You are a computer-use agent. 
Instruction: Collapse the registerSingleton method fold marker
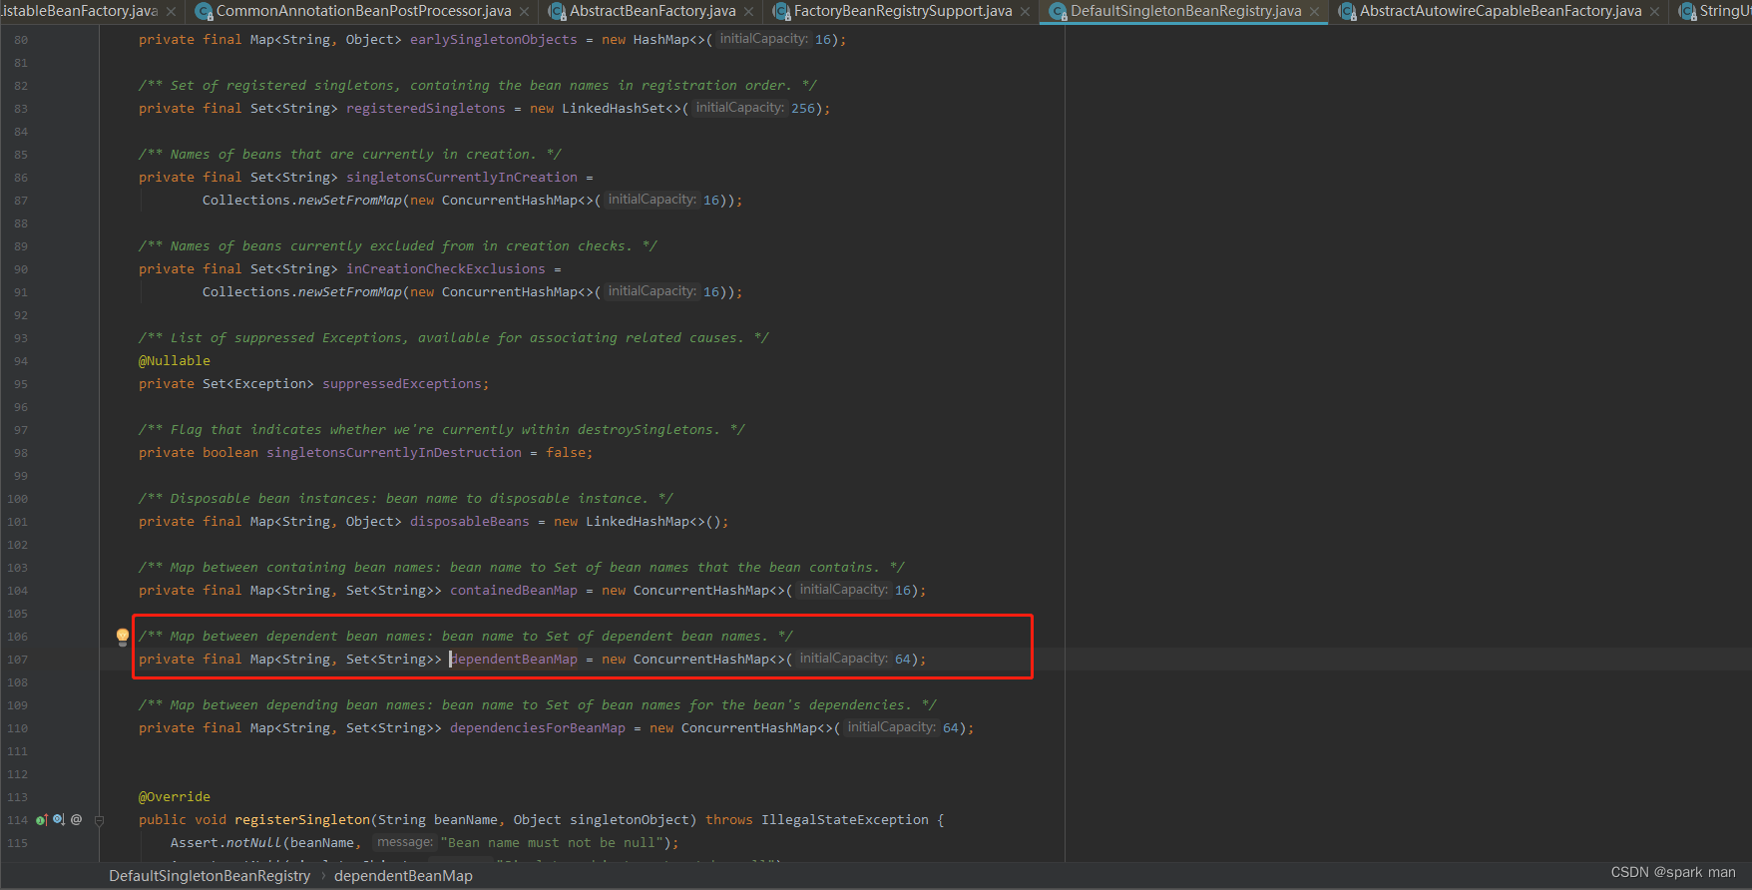pos(99,820)
